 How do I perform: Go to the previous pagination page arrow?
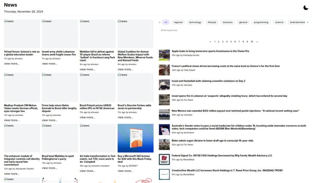[210, 42]
